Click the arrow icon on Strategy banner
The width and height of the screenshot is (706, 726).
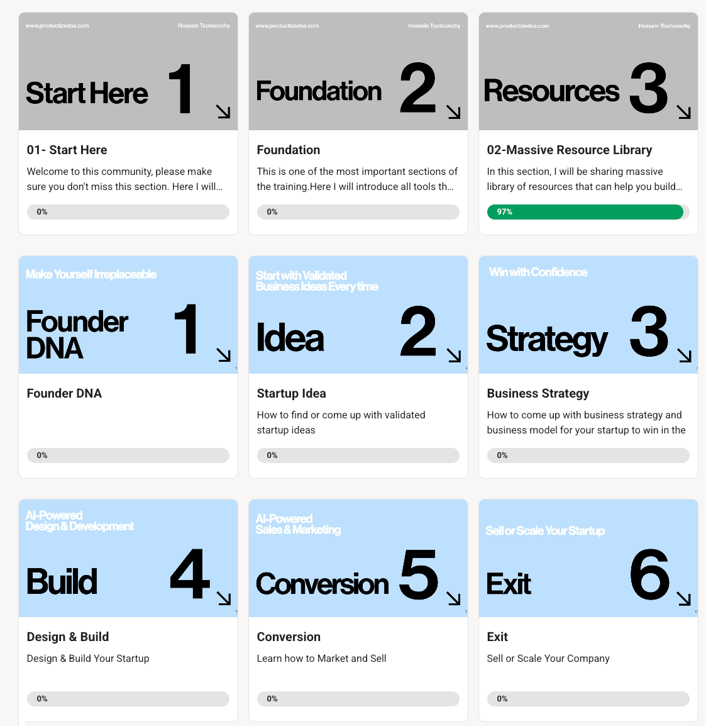(683, 355)
